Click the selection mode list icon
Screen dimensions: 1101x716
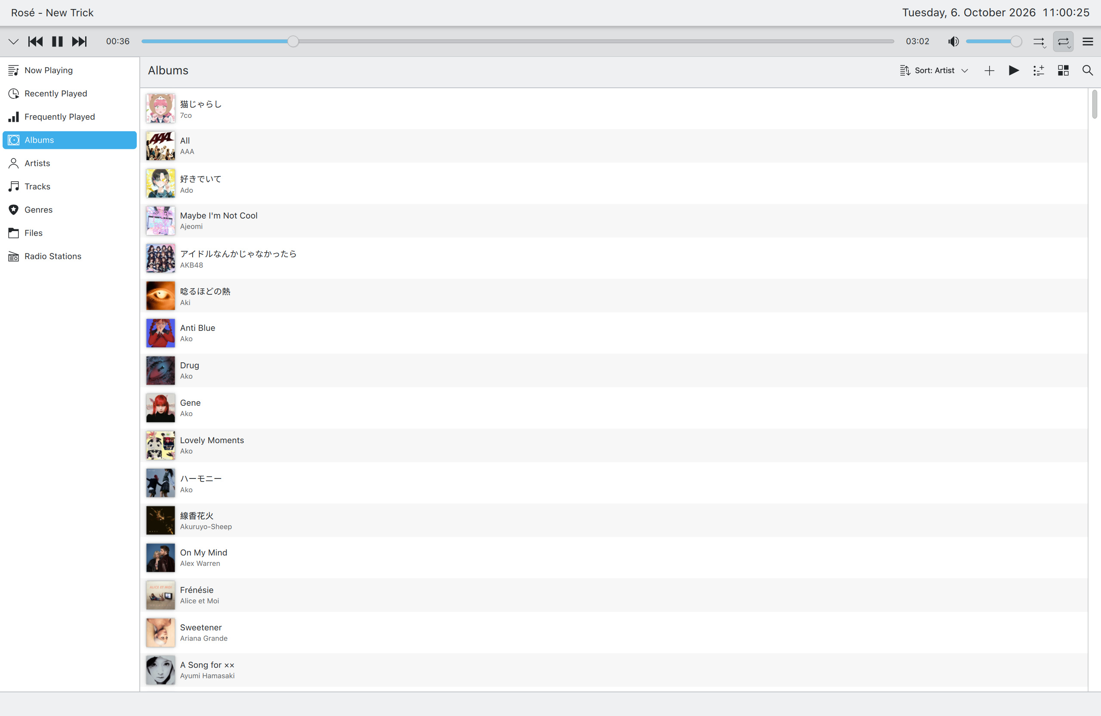1039,70
